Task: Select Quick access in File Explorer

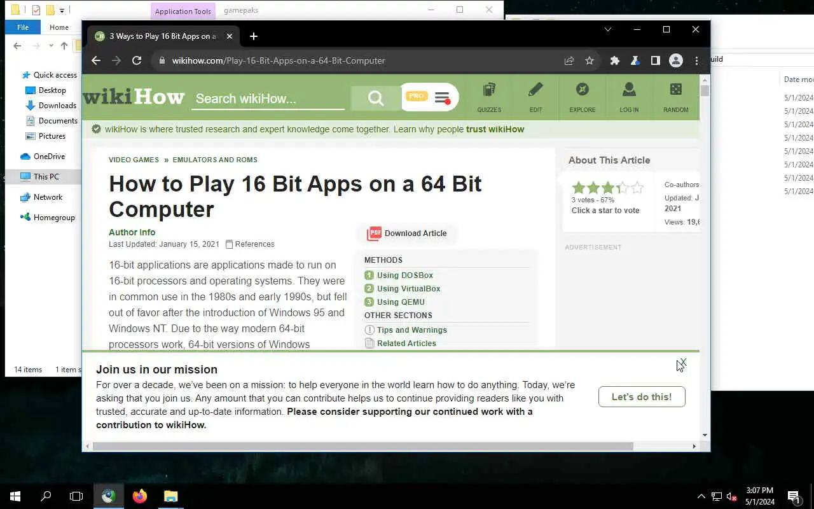Action: click(55, 75)
